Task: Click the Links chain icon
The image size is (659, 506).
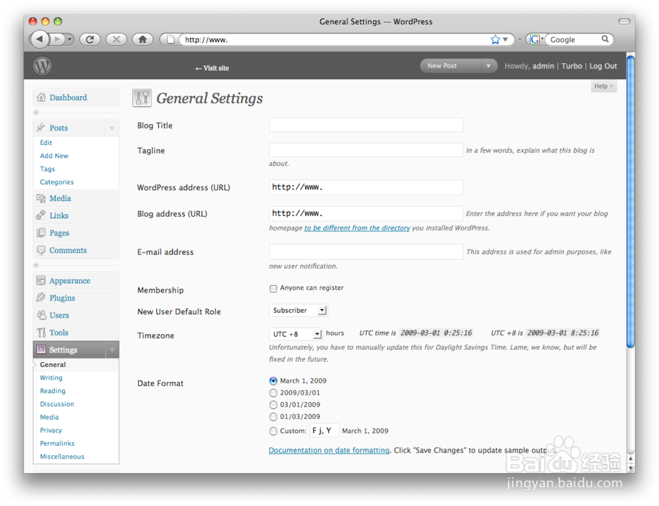Action: 41,215
